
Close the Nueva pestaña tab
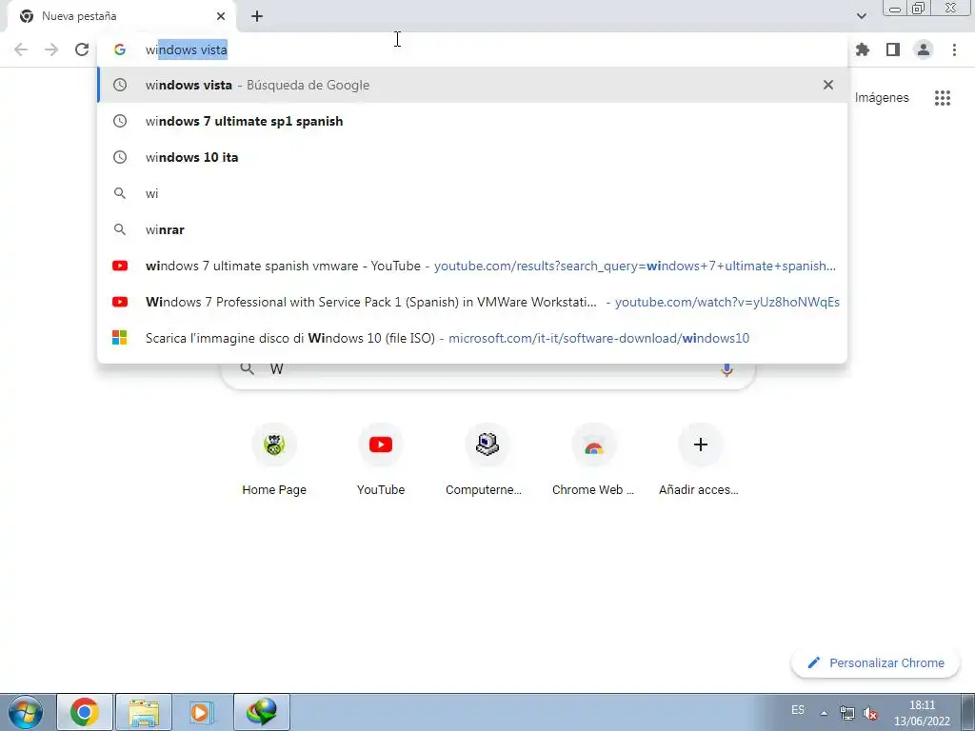[x=221, y=16]
